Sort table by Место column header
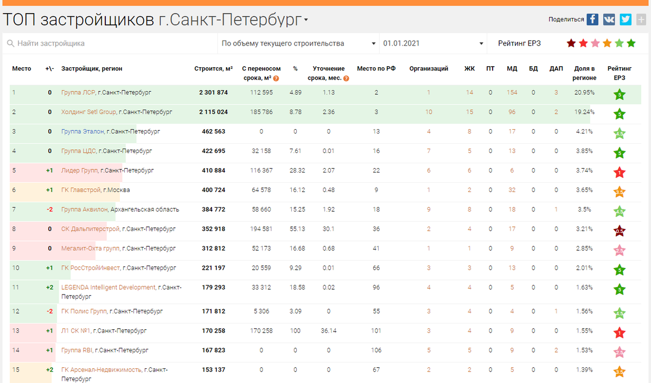 pyautogui.click(x=22, y=69)
